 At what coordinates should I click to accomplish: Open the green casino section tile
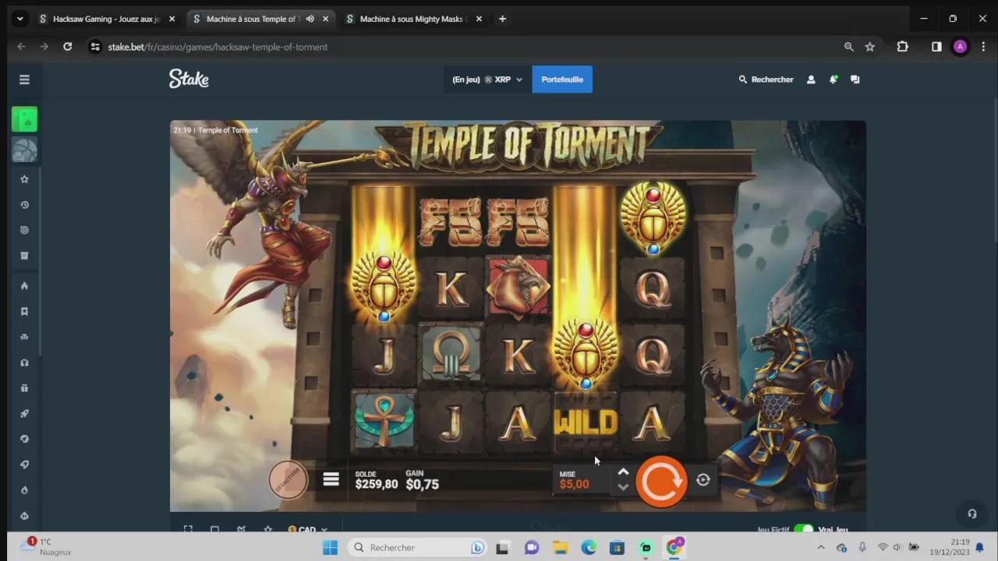(x=24, y=119)
